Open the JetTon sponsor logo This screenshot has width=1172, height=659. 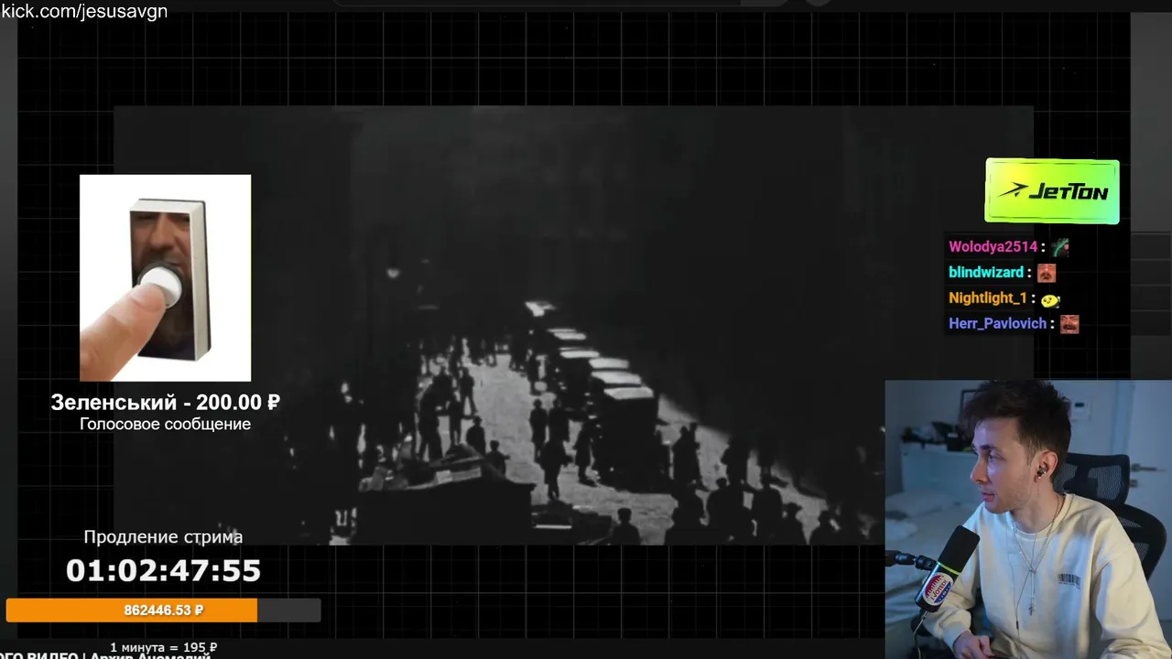coord(1052,191)
